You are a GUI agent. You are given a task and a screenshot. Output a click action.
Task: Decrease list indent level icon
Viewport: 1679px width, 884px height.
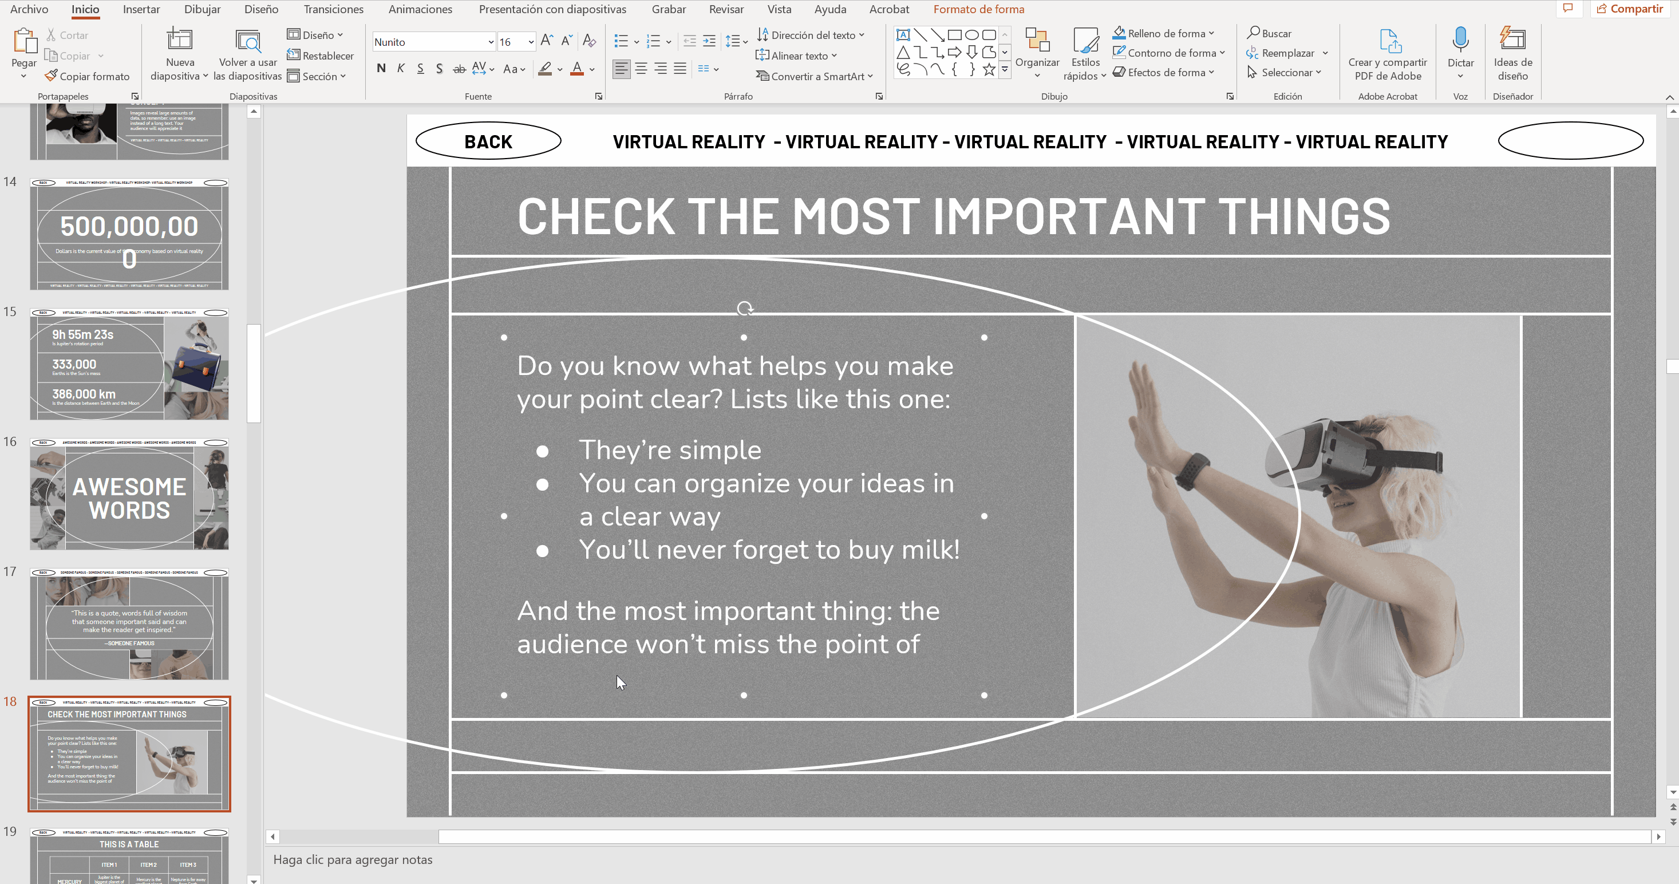coord(689,41)
